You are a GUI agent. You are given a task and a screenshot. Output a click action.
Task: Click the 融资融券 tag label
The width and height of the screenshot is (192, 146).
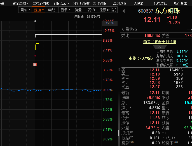tap(93, 17)
